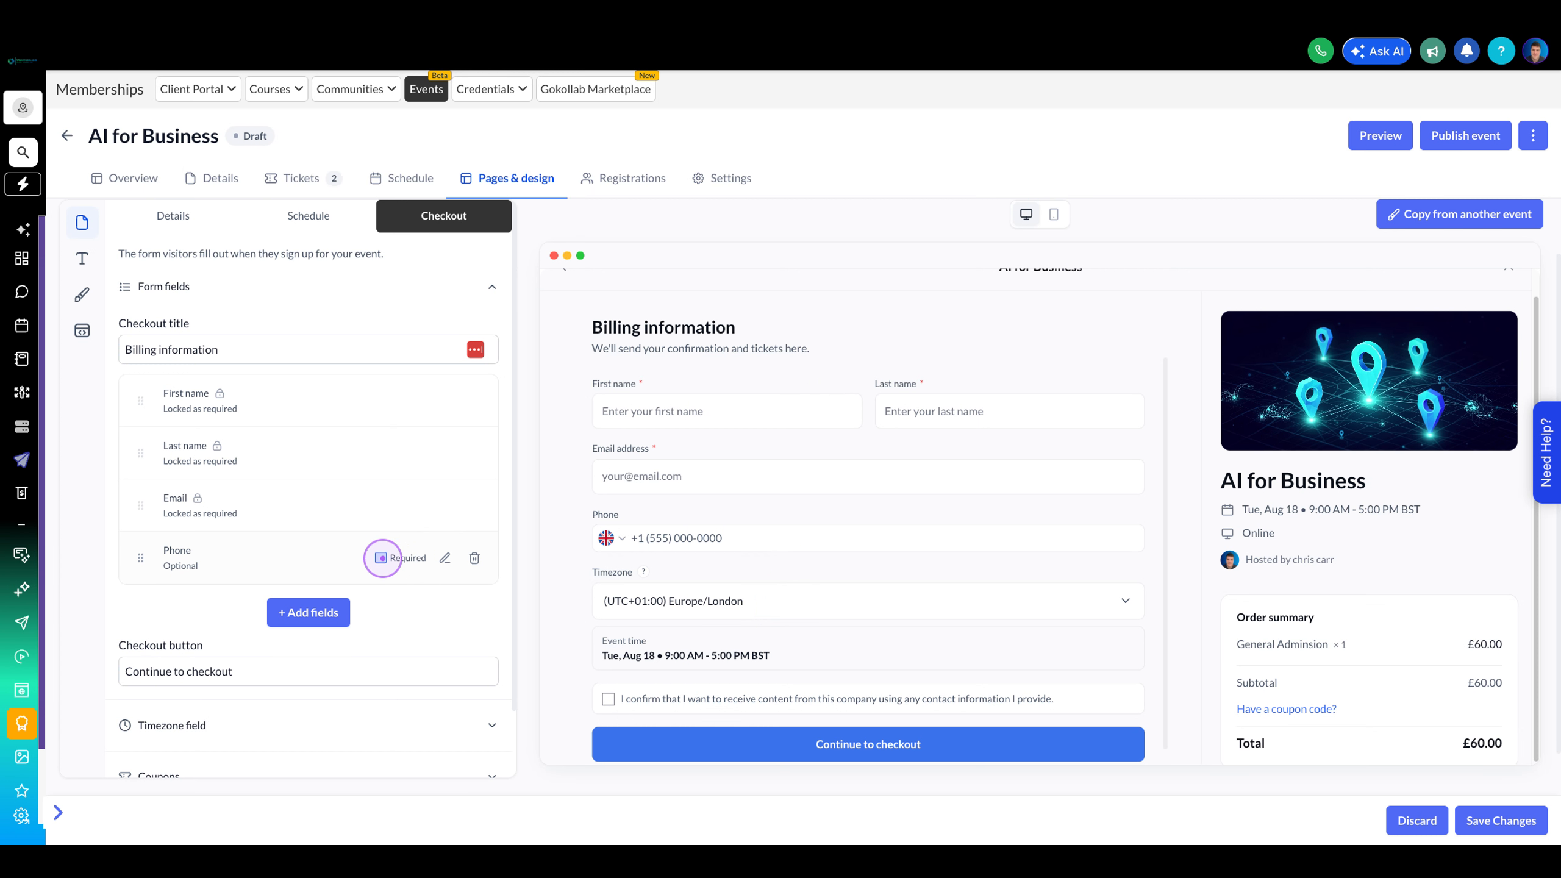Go back using the left arrow

pos(67,136)
